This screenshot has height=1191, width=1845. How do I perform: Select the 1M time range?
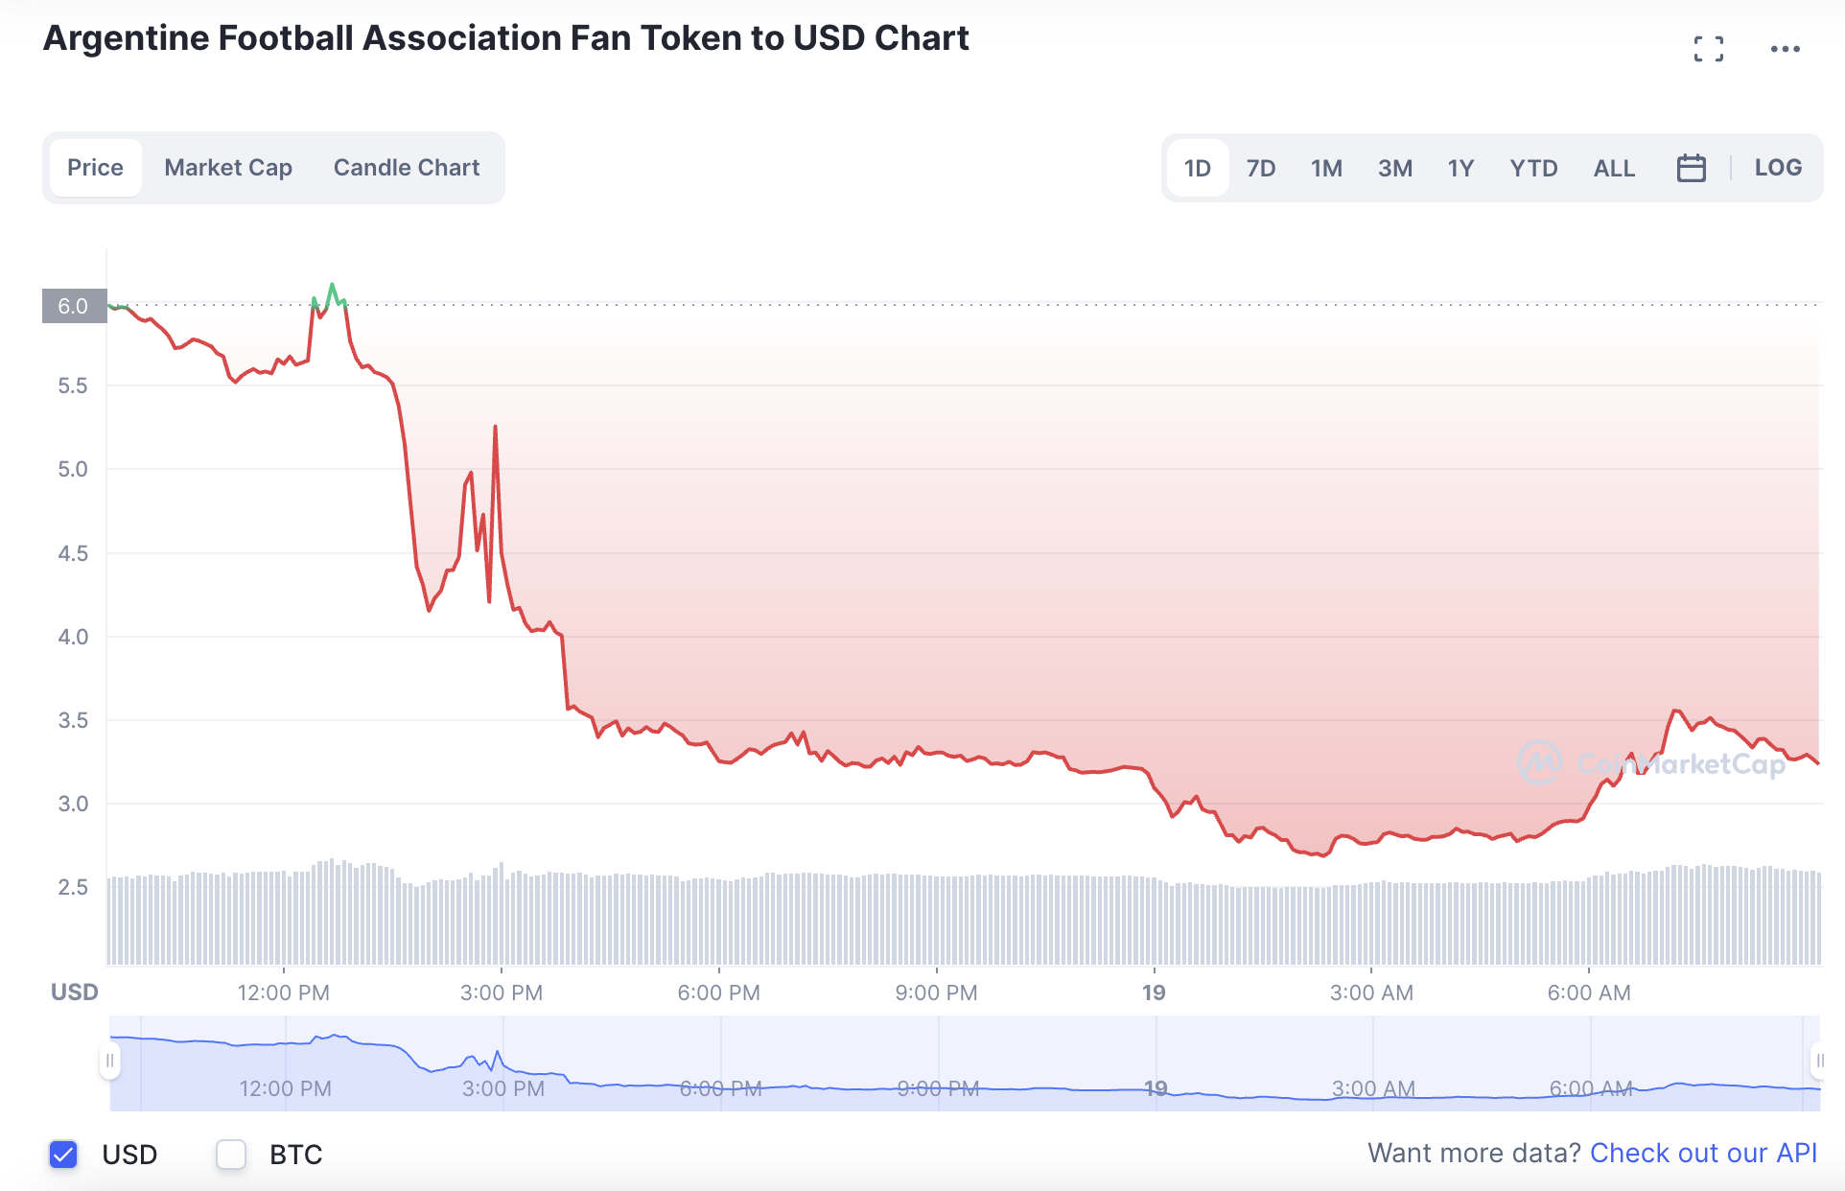(1327, 168)
